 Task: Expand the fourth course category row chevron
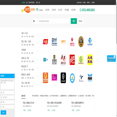coord(38,59)
